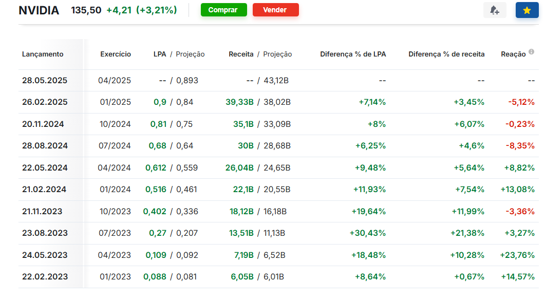545x299 pixels.
Task: Click the +23,76% reaction value
Action: click(517, 255)
